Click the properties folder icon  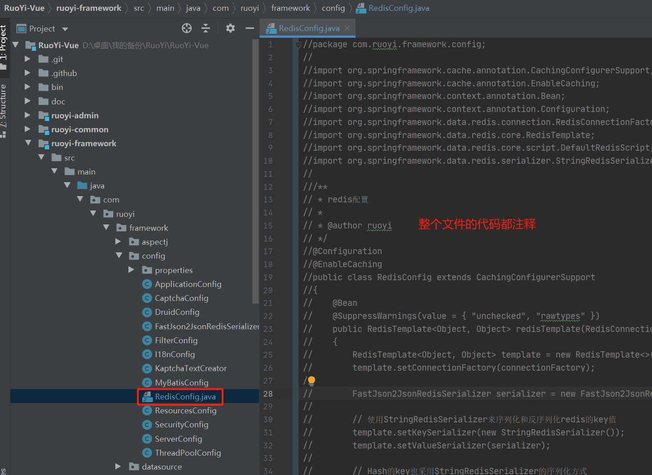tap(147, 270)
